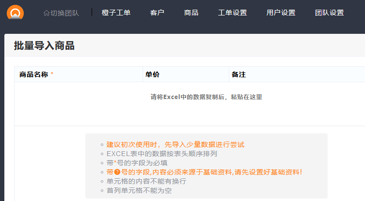The width and height of the screenshot is (365, 201).
Task: Open the 用户设置 menu
Action: tap(281, 13)
